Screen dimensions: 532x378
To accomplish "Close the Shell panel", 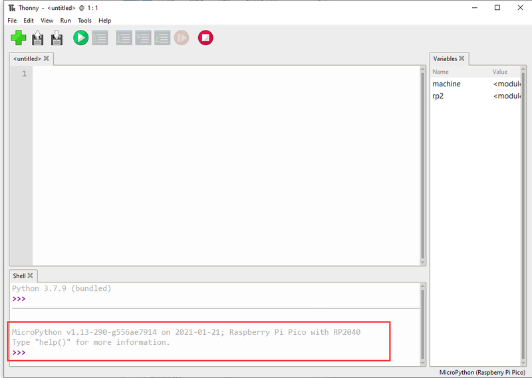I will (x=30, y=276).
